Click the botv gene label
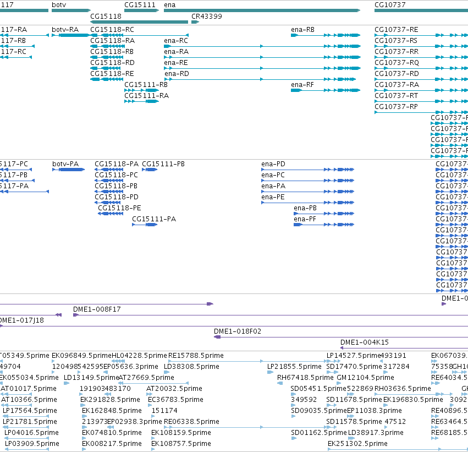 [x=59, y=5]
